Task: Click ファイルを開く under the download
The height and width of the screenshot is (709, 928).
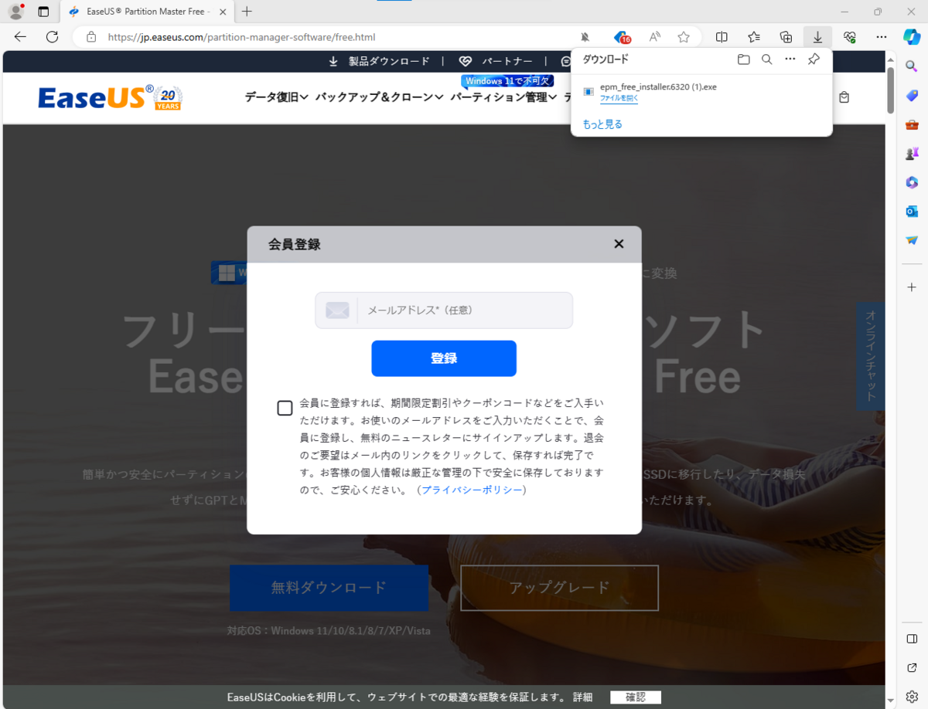Action: click(619, 99)
